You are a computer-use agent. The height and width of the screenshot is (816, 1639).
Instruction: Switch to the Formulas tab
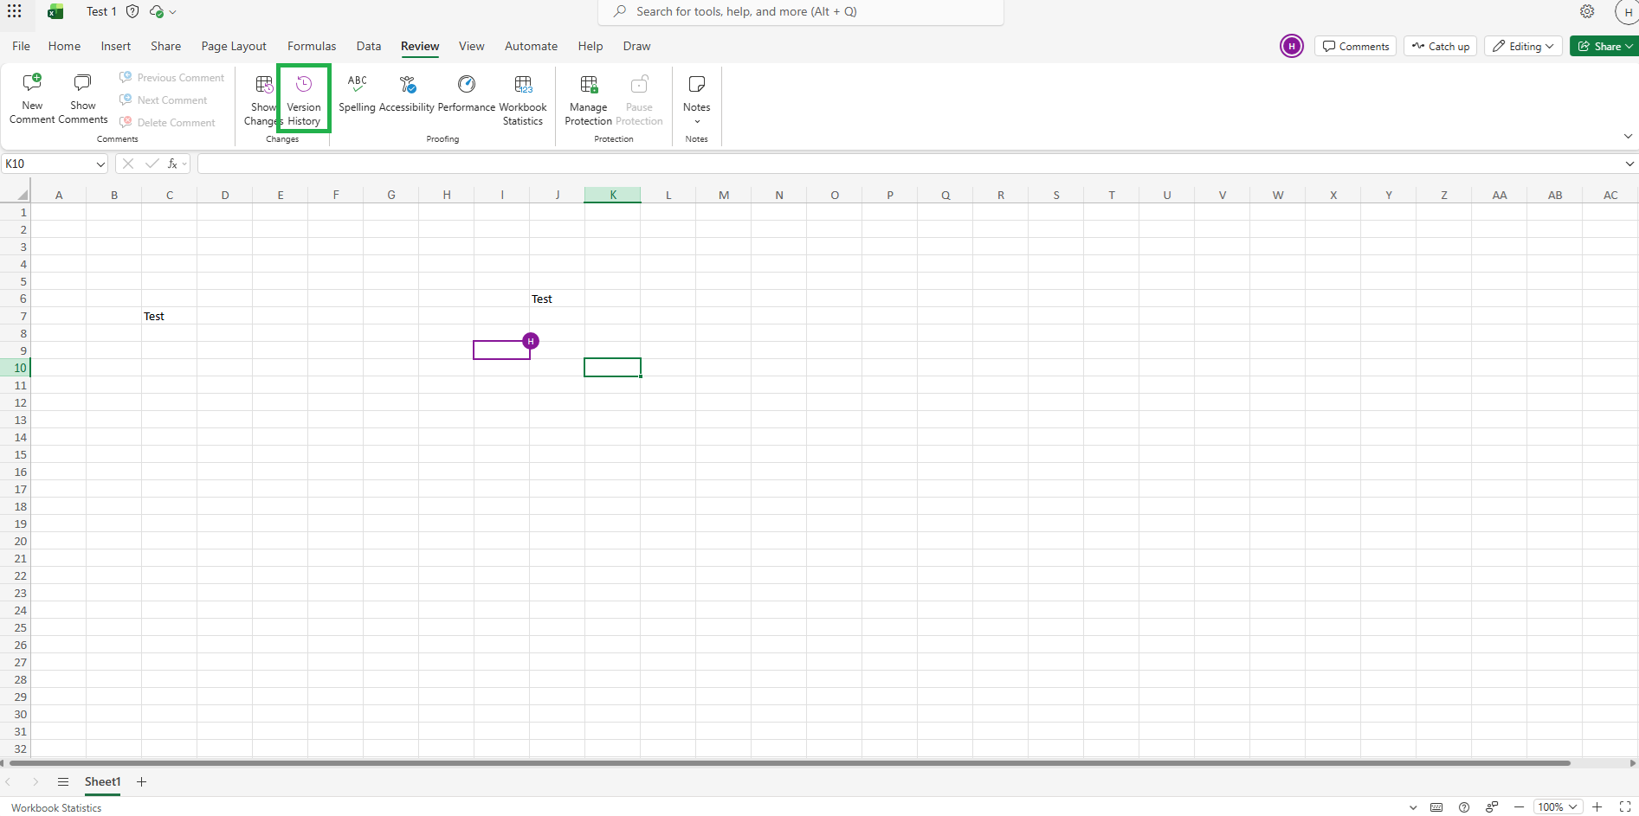(312, 46)
